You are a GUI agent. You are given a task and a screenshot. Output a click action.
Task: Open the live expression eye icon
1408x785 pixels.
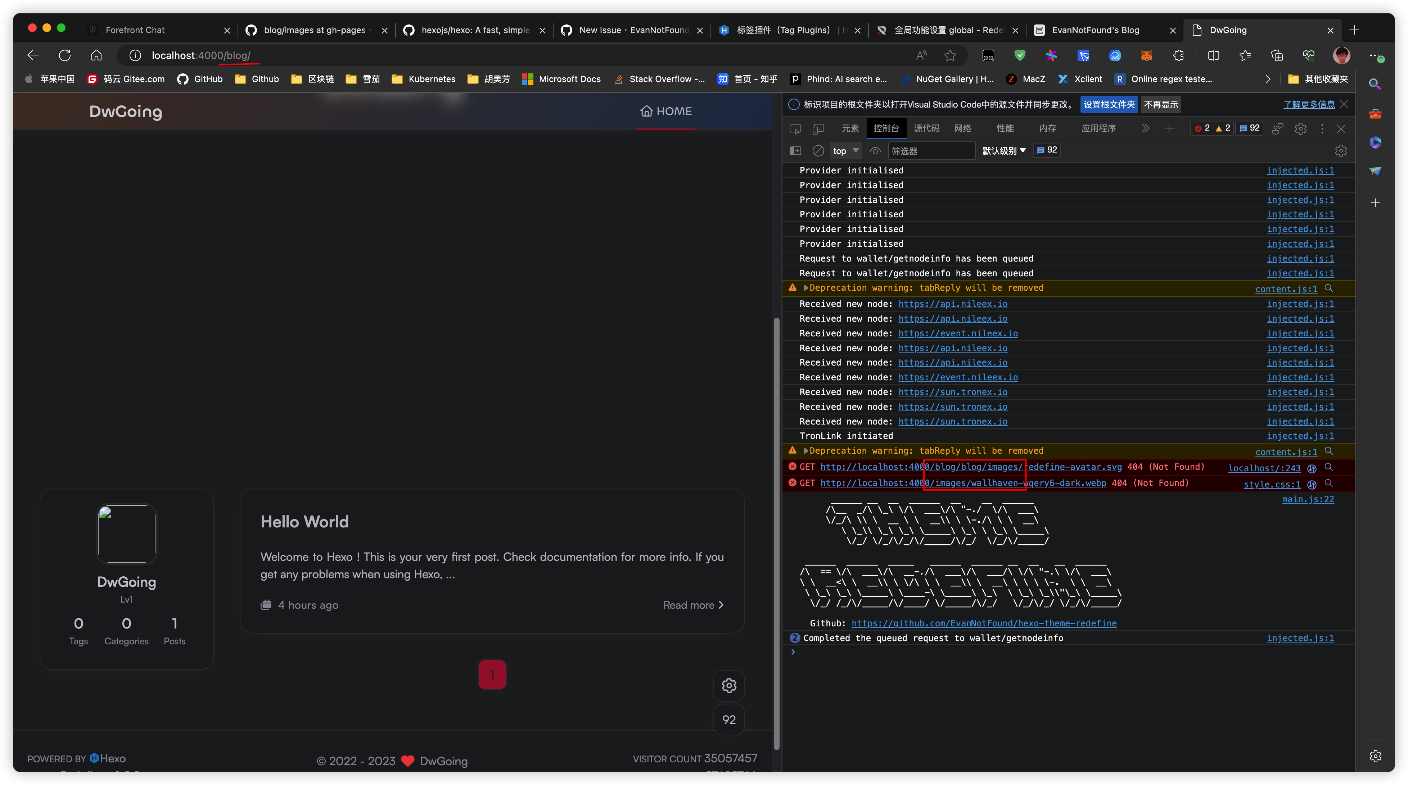pyautogui.click(x=875, y=151)
